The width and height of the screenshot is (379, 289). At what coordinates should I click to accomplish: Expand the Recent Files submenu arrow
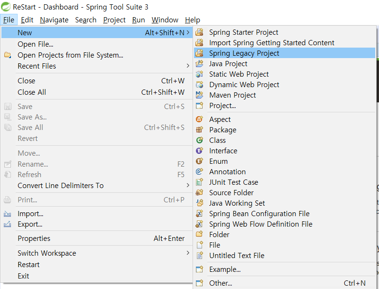pos(188,66)
